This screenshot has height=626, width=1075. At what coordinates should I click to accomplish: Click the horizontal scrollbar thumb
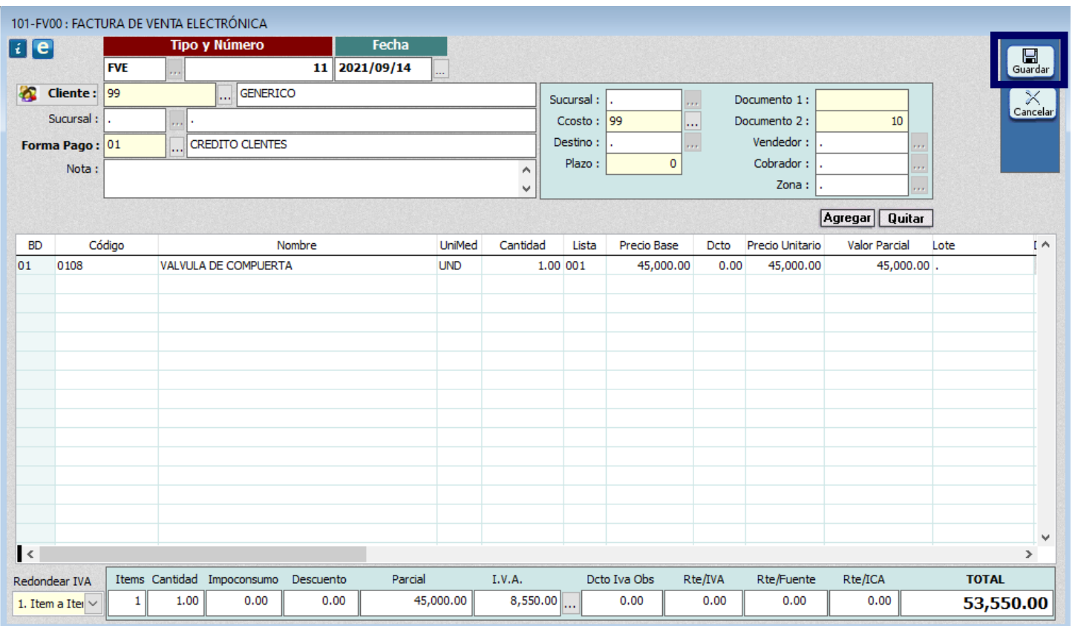point(203,554)
